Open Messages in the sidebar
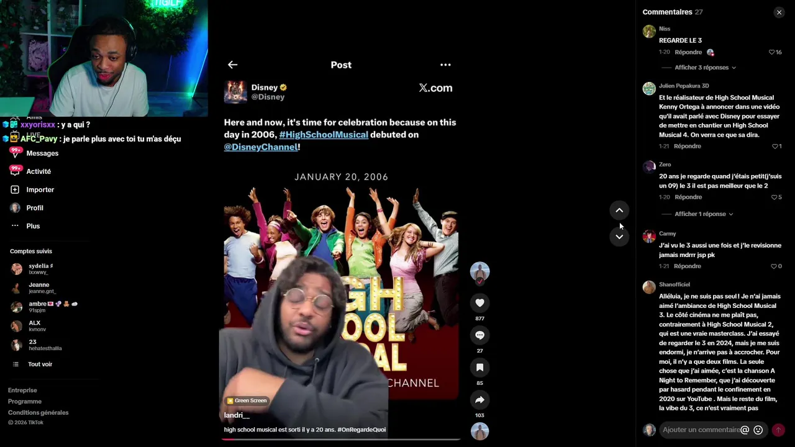 (42, 153)
